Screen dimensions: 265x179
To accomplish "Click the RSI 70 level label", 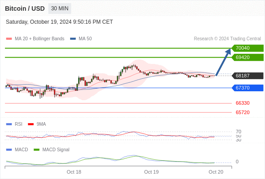I will (238, 132).
